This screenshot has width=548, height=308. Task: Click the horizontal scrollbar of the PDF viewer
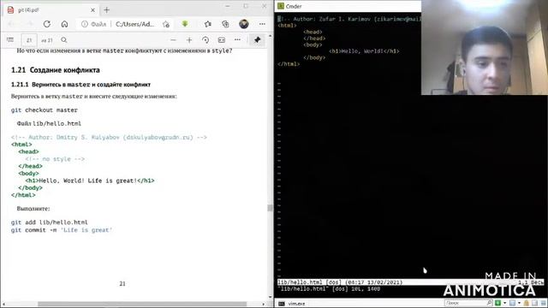[142, 304]
